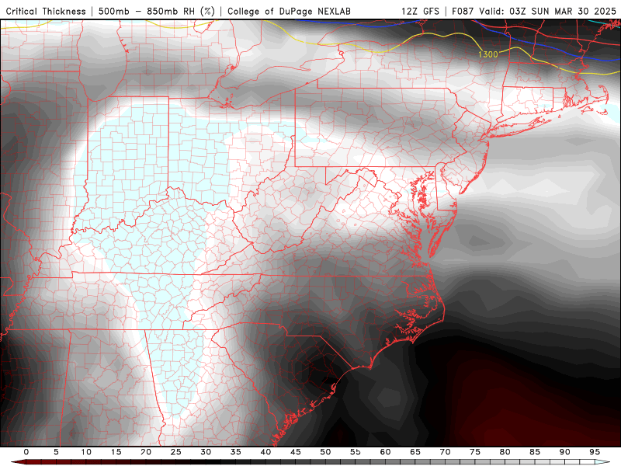The image size is (621, 466).
Task: Click the yellow "1300" contour label
Action: pos(487,54)
